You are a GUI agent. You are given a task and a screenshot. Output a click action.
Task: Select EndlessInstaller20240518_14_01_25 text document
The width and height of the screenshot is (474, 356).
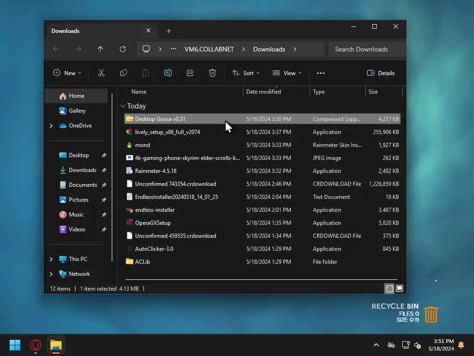(262, 197)
